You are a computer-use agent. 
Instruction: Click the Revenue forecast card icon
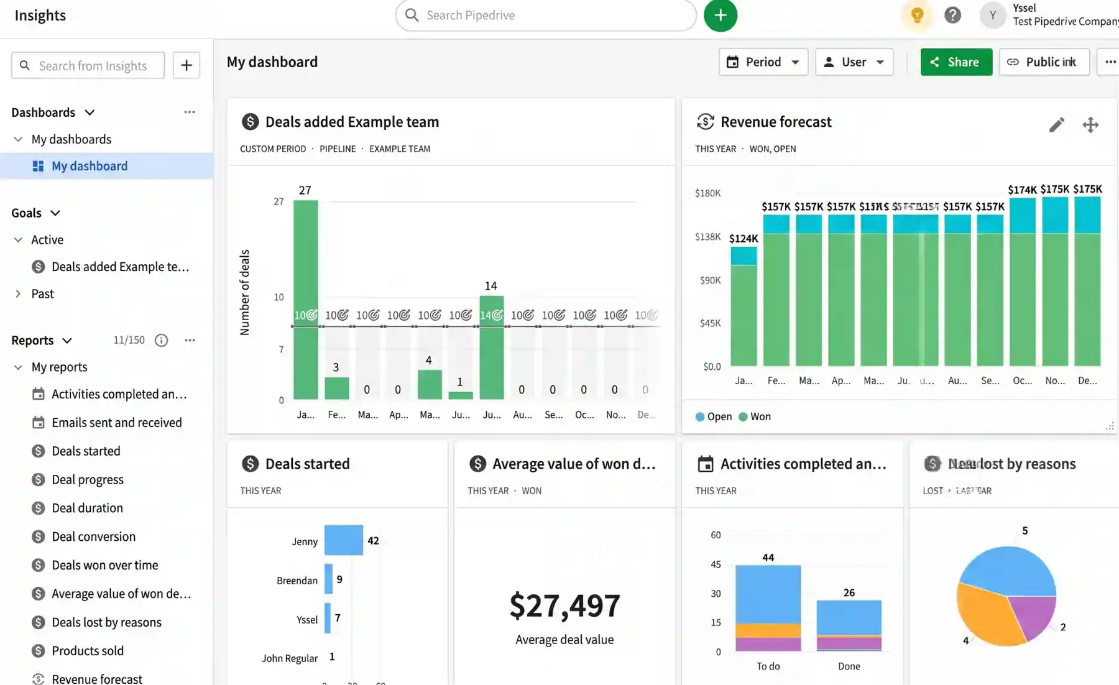pos(705,122)
